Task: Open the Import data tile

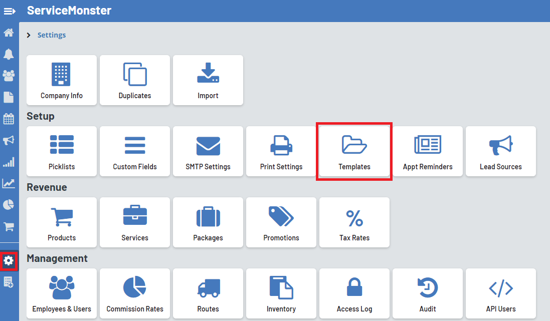Action: point(208,80)
